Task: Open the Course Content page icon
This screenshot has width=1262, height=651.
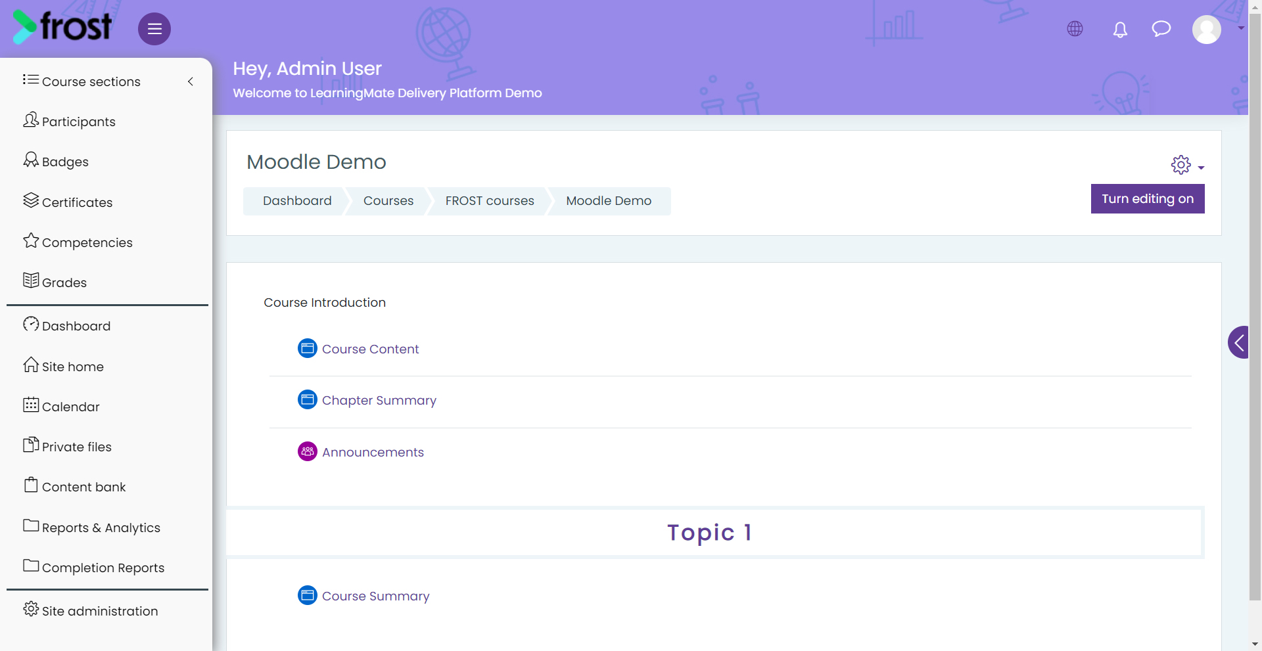Action: (x=308, y=348)
